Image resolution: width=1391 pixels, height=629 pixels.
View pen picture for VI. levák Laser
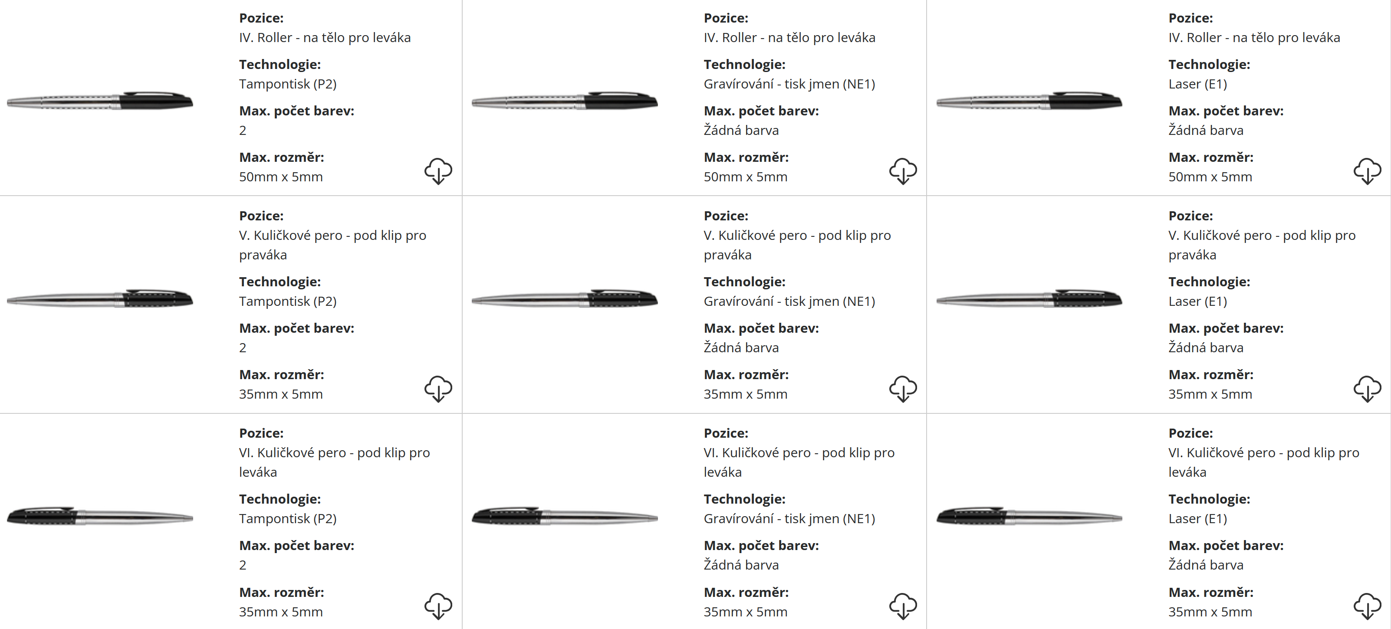[x=1029, y=516]
